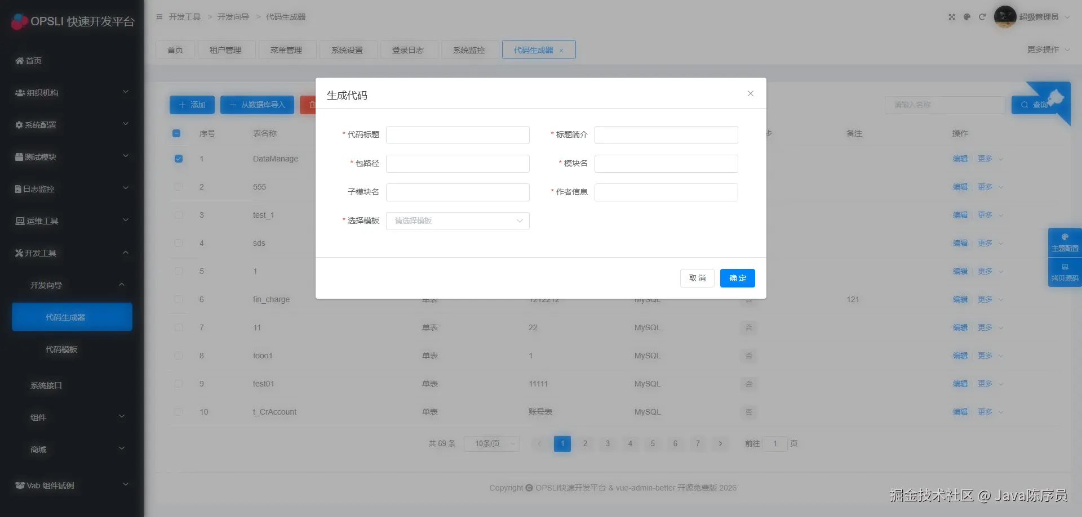Expand 测试模块 in the sidebar
1082x517 pixels.
click(72, 157)
